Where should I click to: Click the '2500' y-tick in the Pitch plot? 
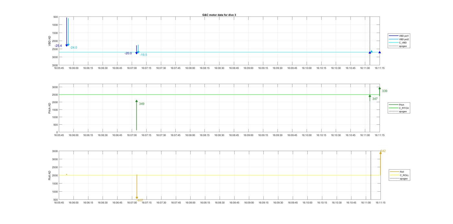(55, 95)
